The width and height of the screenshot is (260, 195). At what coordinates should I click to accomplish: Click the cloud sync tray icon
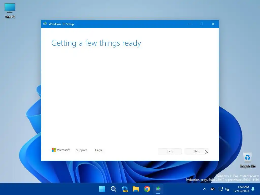213,189
